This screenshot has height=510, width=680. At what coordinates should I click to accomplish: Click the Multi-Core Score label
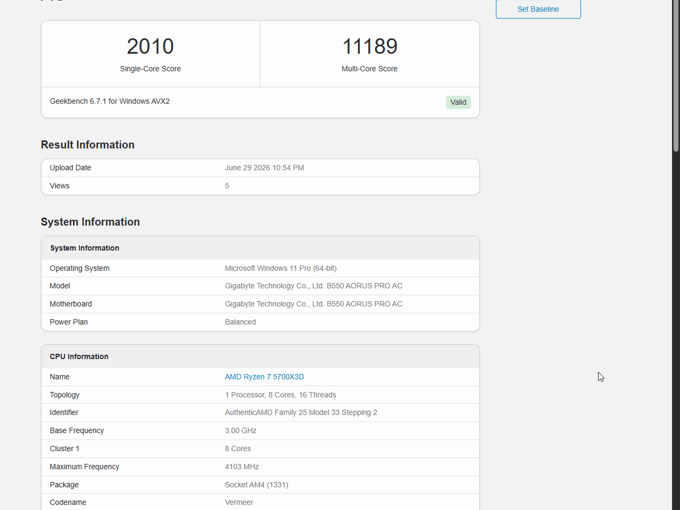(x=370, y=69)
